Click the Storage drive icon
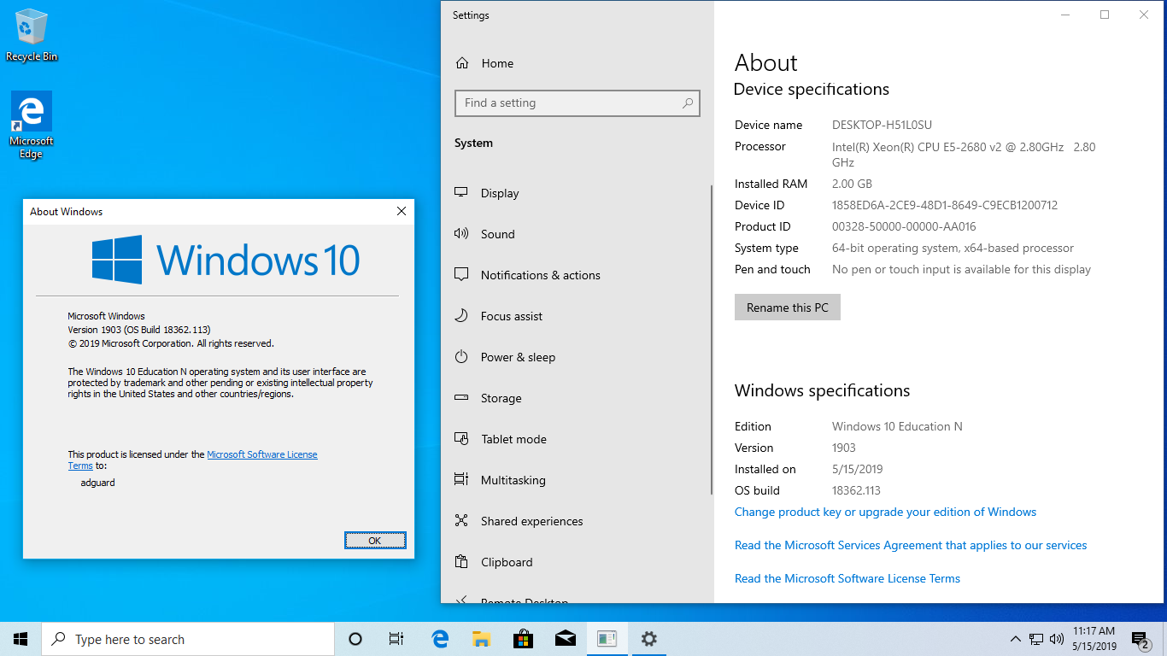Screen dimensions: 1167x656 [461, 398]
